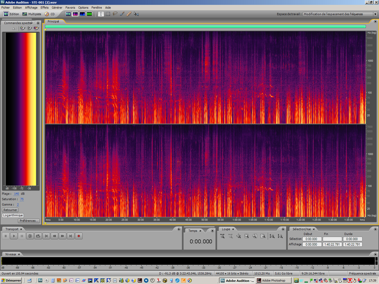
Task: Activate the Scrub playback tool
Action: 136,14
